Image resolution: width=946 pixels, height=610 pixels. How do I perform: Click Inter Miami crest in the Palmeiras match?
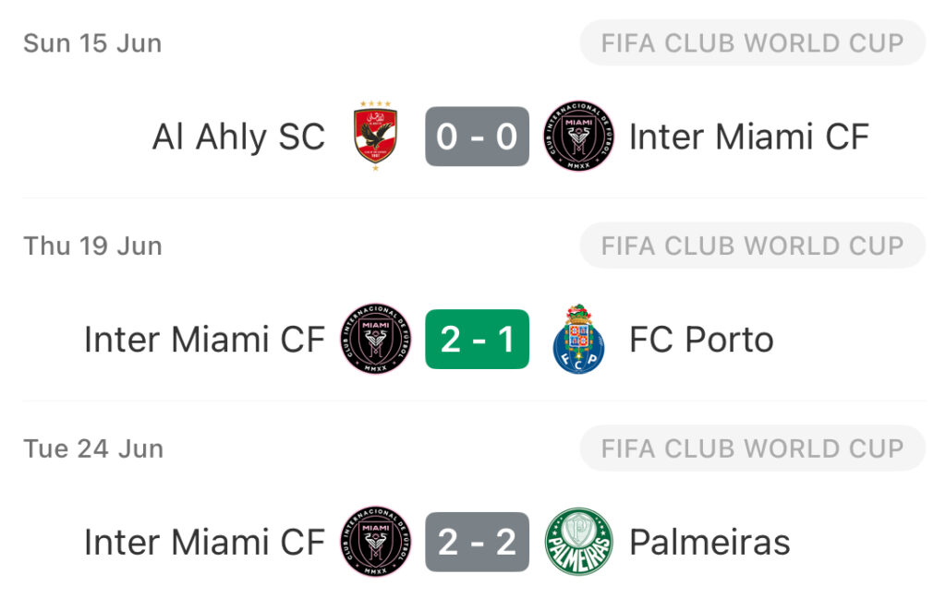[376, 542]
